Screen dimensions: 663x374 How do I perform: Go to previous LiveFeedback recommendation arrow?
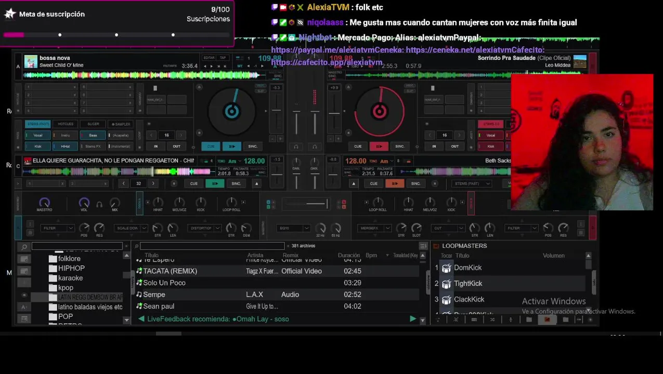click(141, 319)
